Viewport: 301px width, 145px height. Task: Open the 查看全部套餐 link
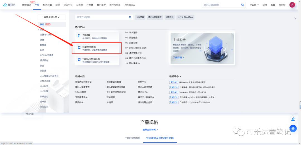[x=150, y=129]
